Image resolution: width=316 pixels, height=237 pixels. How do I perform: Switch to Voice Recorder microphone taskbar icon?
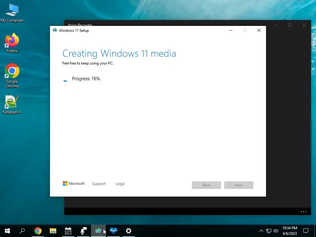click(83, 231)
